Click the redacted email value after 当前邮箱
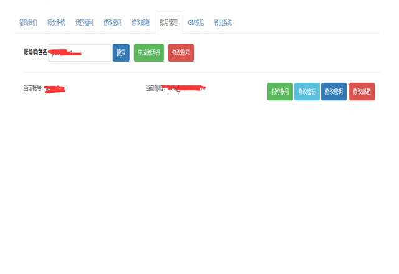Screen dimensions: 399x274 (185, 88)
